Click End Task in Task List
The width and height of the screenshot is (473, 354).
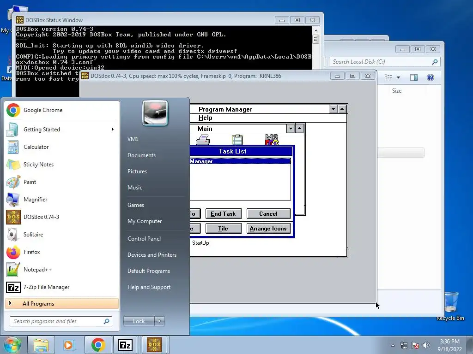(223, 214)
